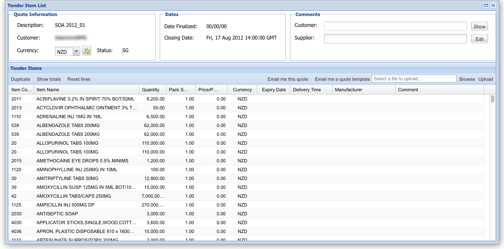Screen dimensions: 504x249
Task: Select the ACRIFLAVINE 0.2% IN SPIRIT row
Action: coord(246,99)
